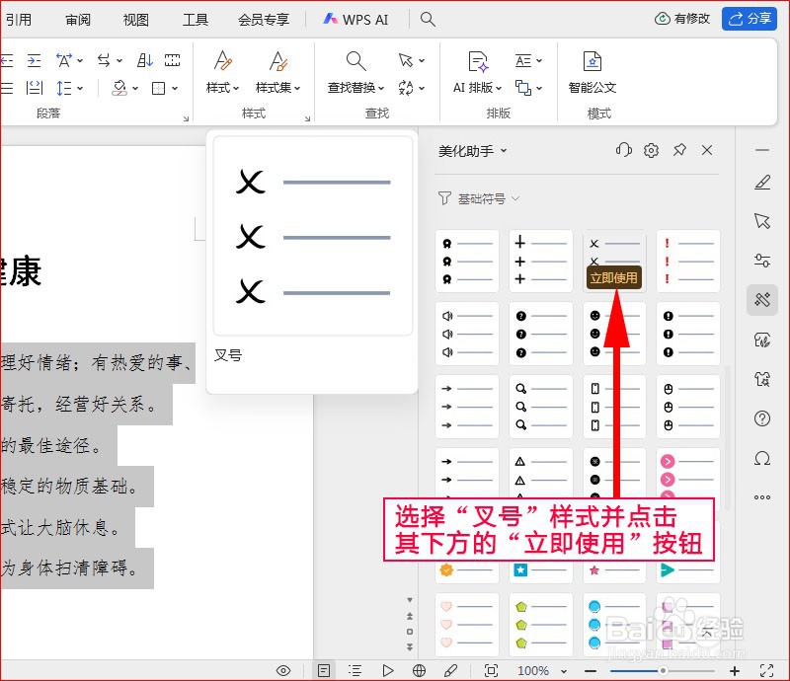This screenshot has height=681, width=790.
Task: Click the 立即使用 button on 叉号 style
Action: coord(614,277)
